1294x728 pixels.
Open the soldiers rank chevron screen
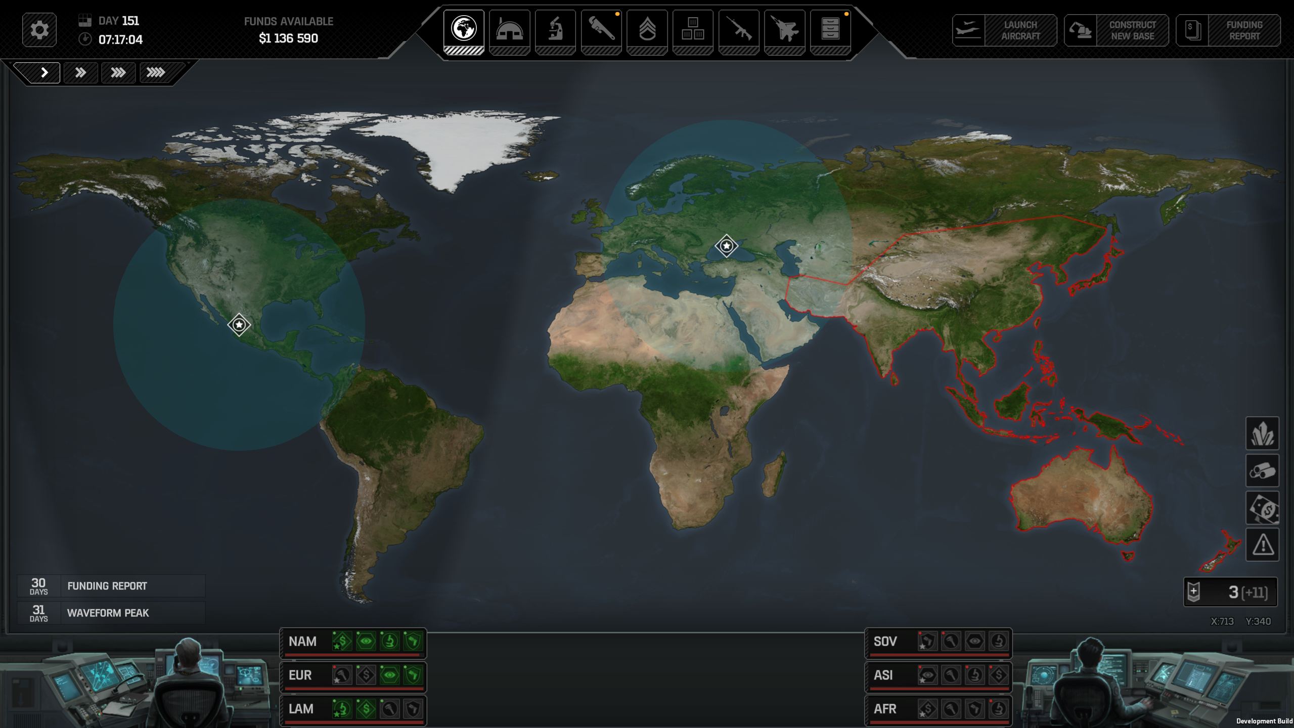coord(647,29)
